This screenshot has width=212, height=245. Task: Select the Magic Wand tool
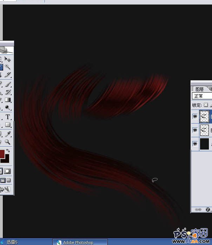pyautogui.click(x=7, y=67)
